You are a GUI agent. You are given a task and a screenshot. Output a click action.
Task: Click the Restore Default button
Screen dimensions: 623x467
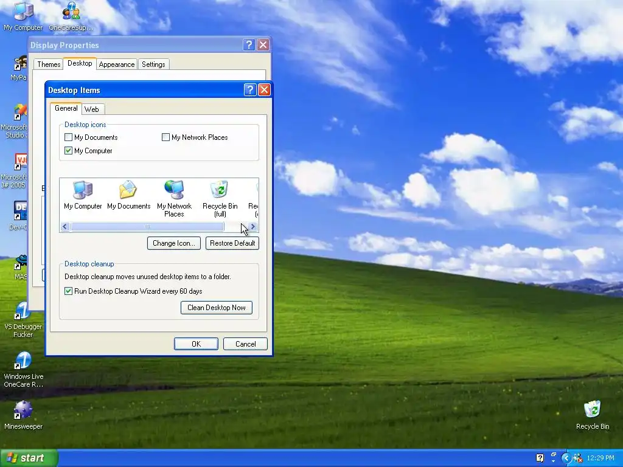[x=232, y=243]
